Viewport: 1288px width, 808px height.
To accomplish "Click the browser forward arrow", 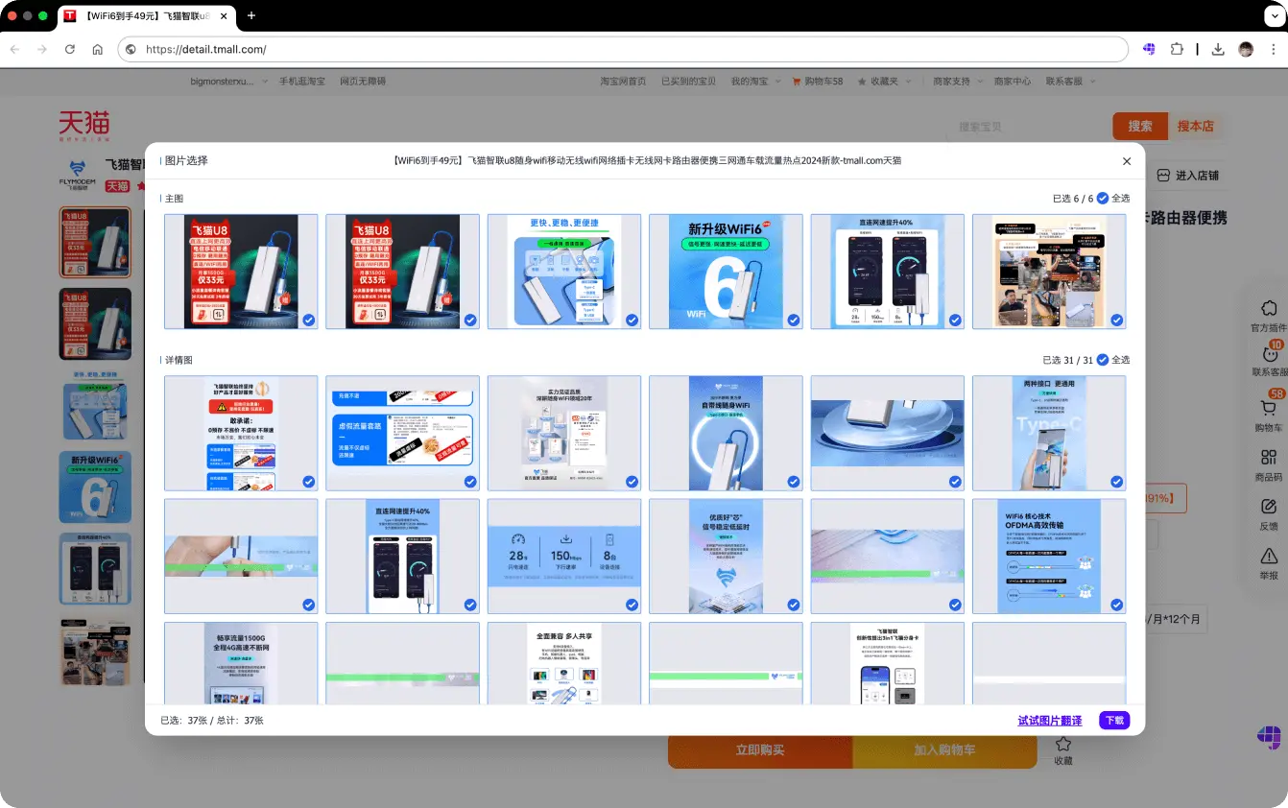I will coord(42,49).
